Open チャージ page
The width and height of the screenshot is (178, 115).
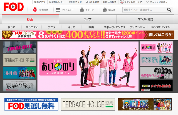[x=90, y=10]
